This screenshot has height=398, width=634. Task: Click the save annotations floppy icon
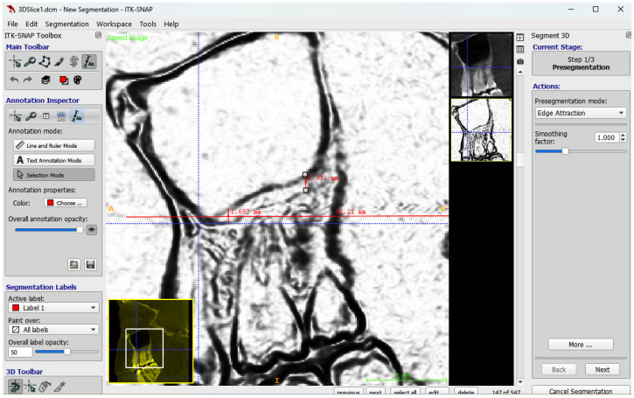pyautogui.click(x=90, y=264)
